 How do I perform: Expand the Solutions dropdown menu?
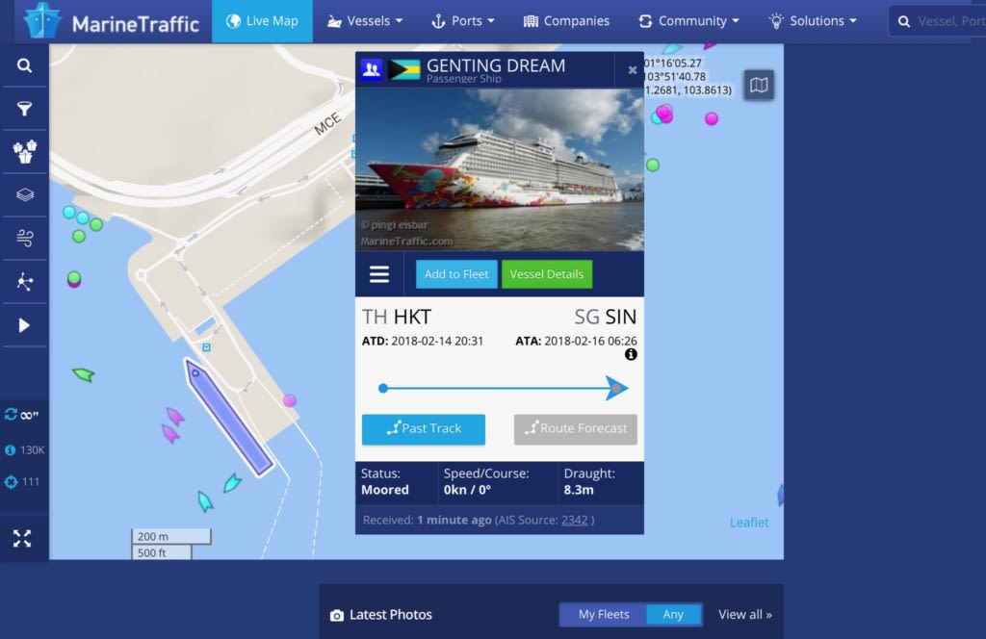(813, 21)
